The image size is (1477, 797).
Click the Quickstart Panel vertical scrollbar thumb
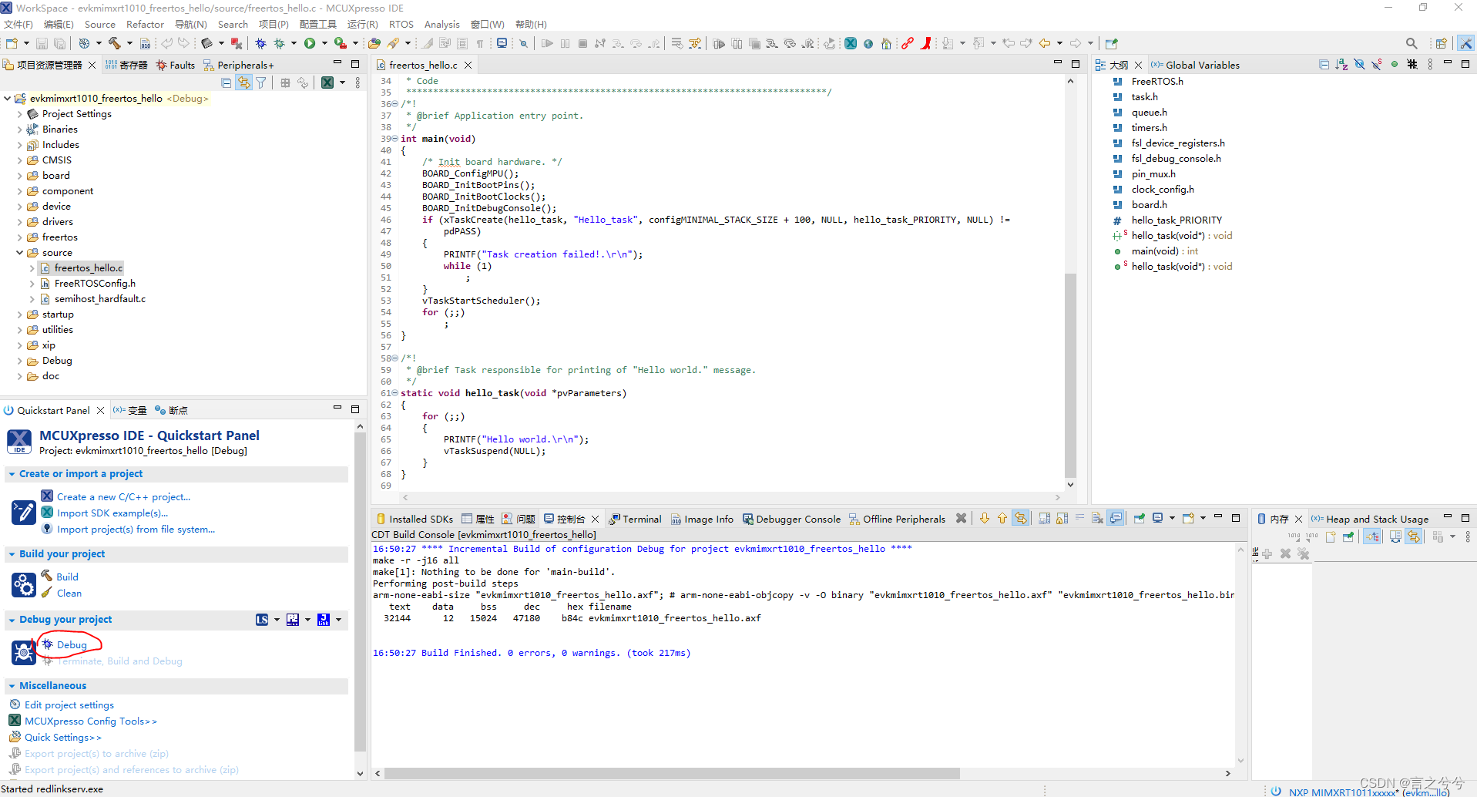pyautogui.click(x=360, y=592)
